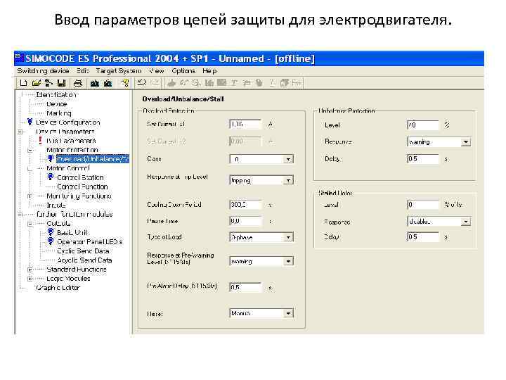This screenshot has height=380, width=506.
Task: Open the Reset mode dropdown
Action: click(x=288, y=313)
